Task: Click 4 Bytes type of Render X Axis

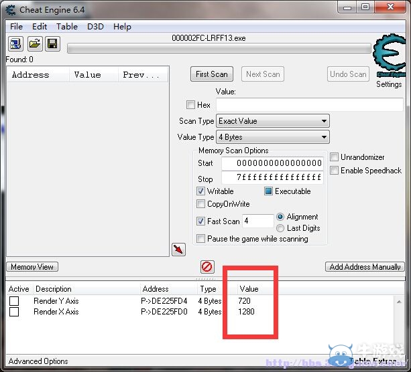Action: (210, 312)
